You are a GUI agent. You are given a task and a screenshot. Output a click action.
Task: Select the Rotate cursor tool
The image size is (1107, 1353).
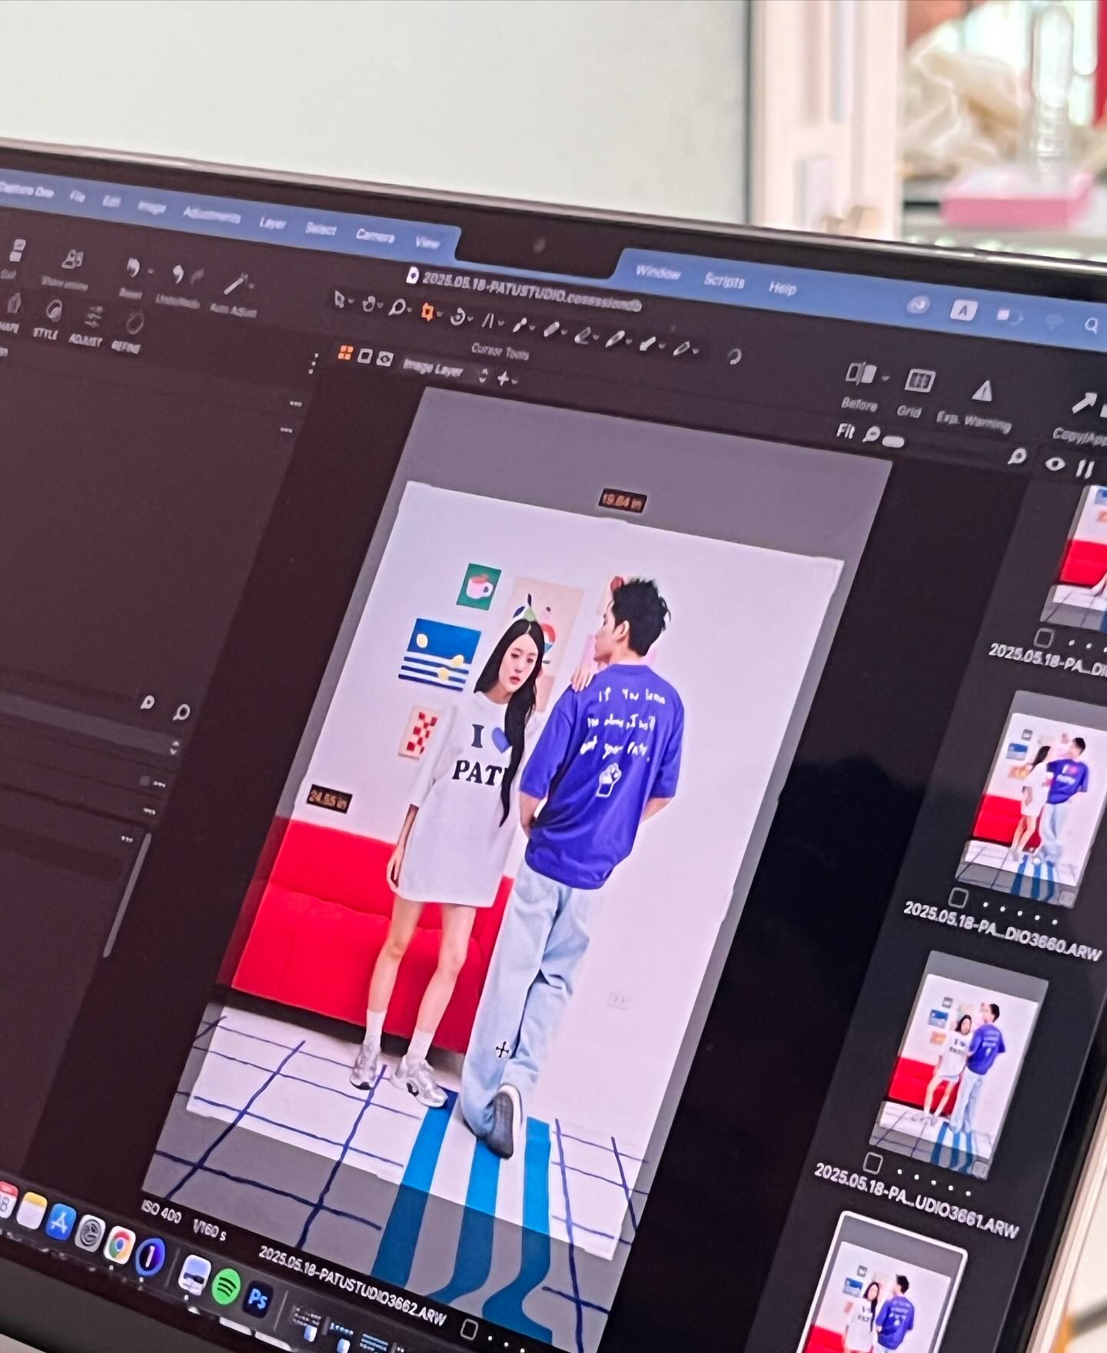click(x=459, y=316)
